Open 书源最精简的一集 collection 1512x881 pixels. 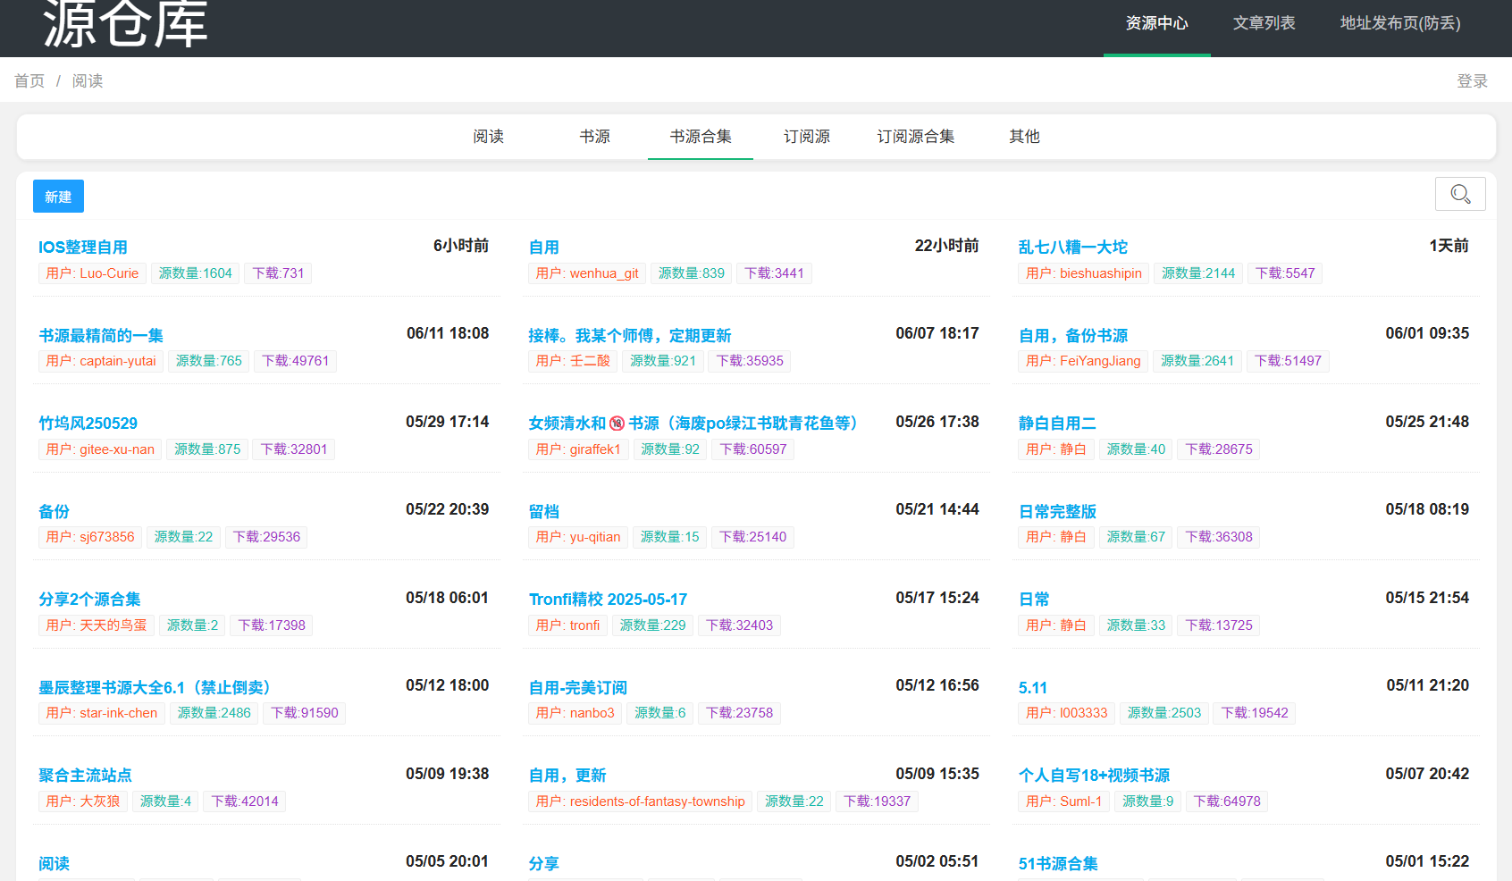tap(101, 336)
